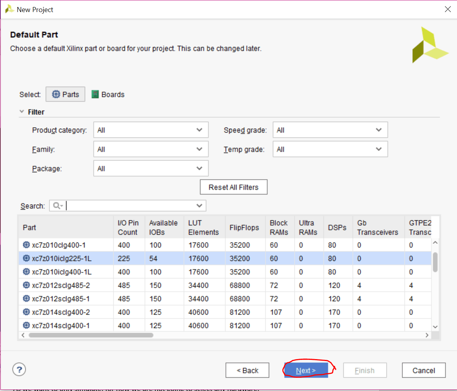457x391 pixels.
Task: Click chip icon of xc7z012sclg485-2 row
Action: [x=26, y=286]
